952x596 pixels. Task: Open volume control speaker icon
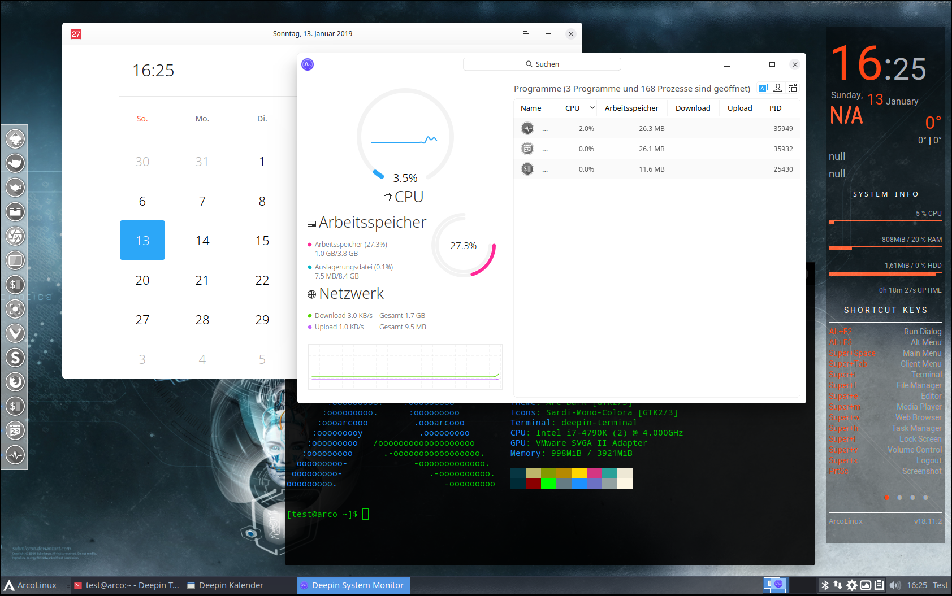[894, 585]
